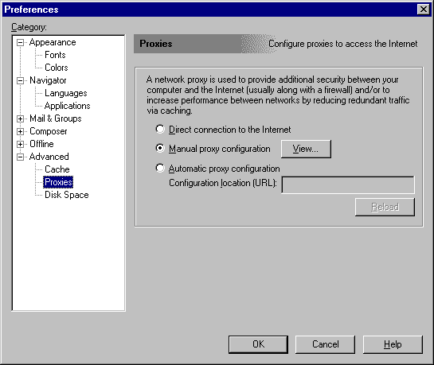Enable Automatic proxy configuration

coord(160,168)
